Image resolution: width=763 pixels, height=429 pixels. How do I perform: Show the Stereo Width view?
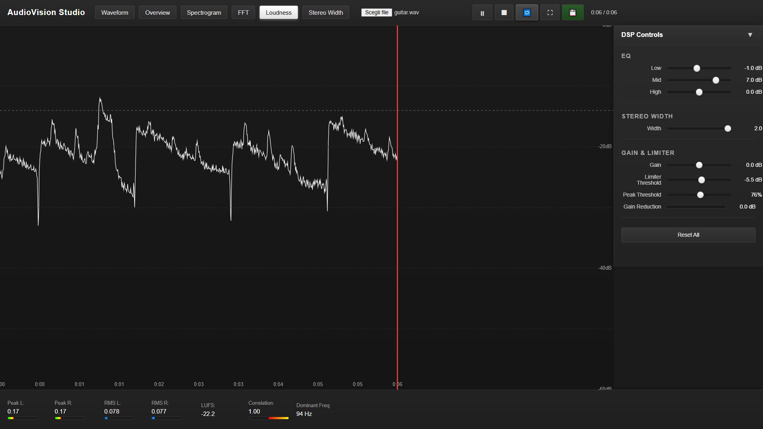[x=325, y=13]
